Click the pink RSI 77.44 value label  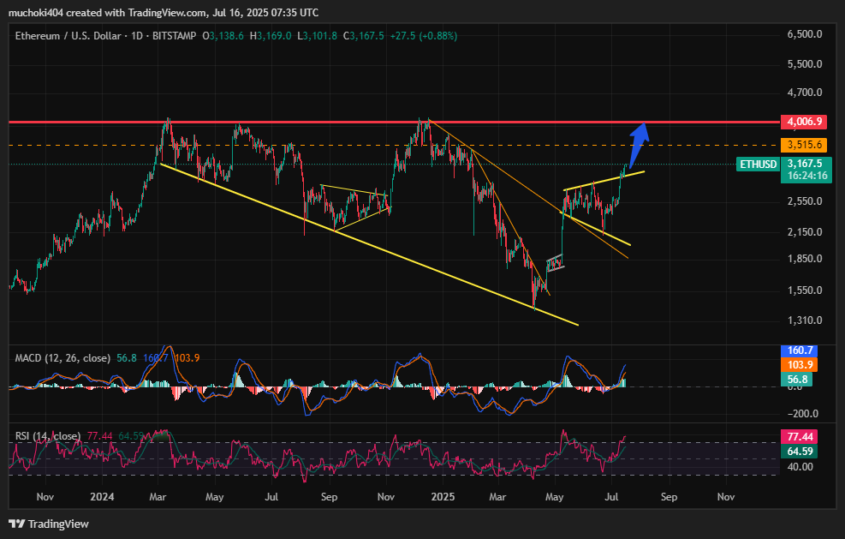click(x=803, y=436)
